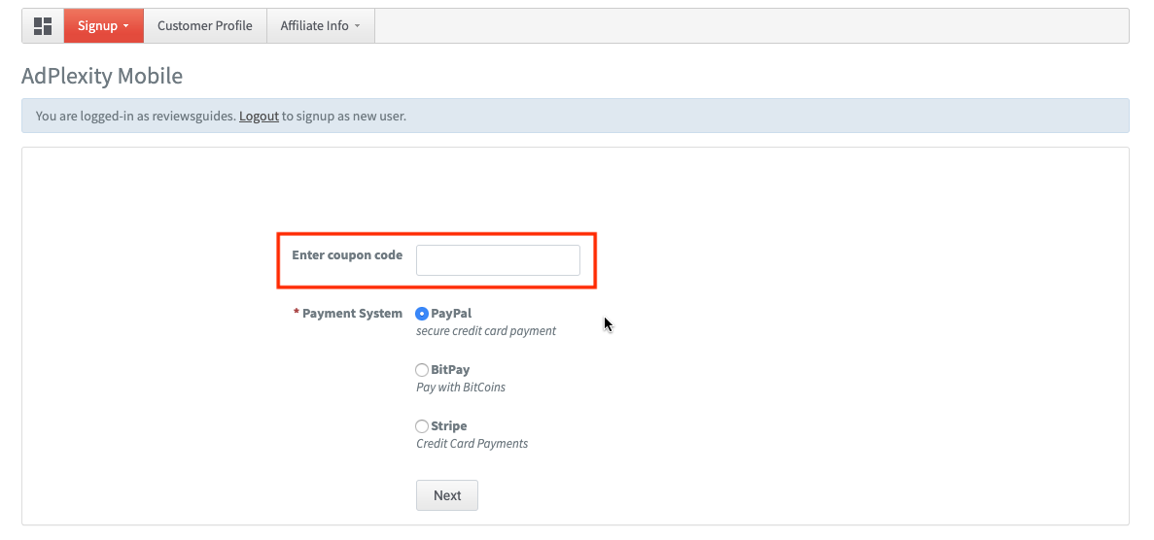This screenshot has width=1154, height=540.
Task: Click 'Credit Card Payments' description
Action: click(x=472, y=444)
